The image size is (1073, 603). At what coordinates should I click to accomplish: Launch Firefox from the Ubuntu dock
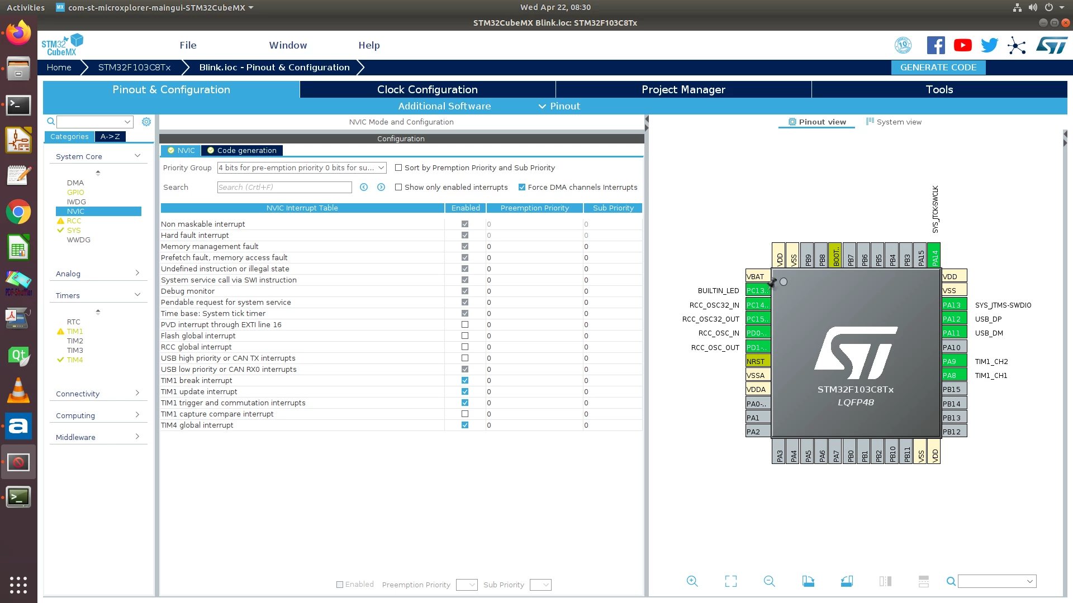(18, 33)
